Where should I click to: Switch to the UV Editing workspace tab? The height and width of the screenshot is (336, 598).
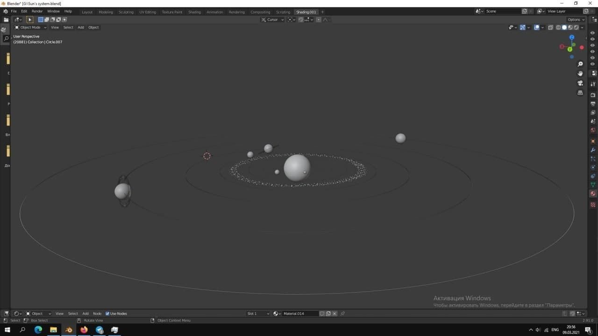click(x=148, y=12)
